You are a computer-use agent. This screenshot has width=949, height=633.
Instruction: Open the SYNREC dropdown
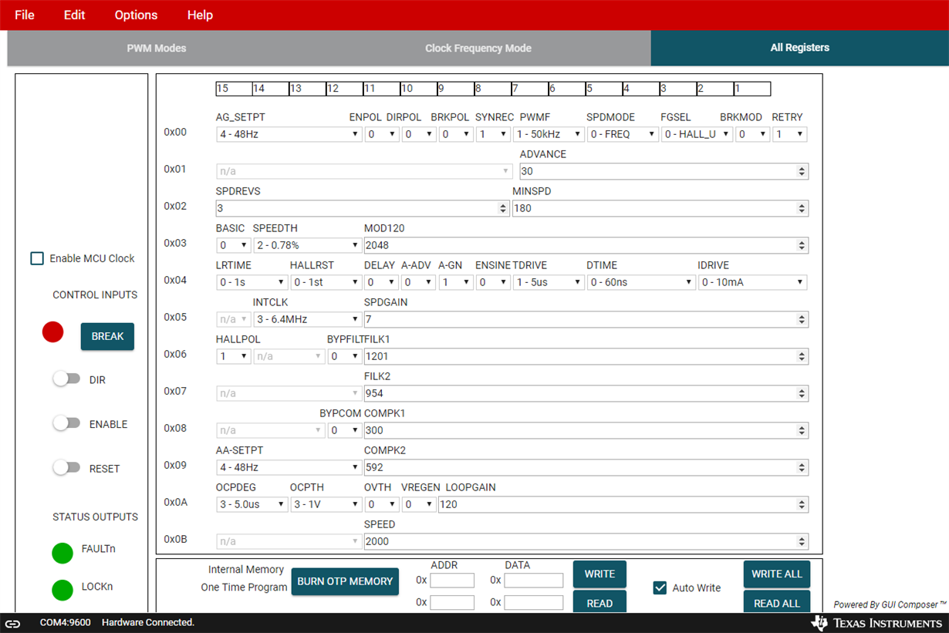[x=493, y=134]
